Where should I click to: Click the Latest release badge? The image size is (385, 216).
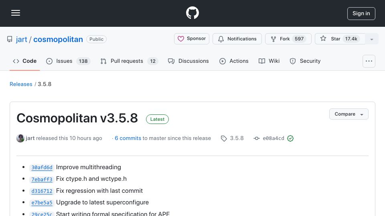pos(157,119)
